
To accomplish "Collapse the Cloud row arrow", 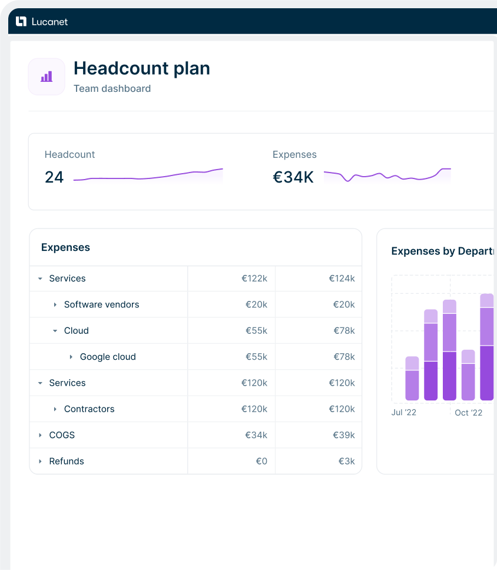I will pyautogui.click(x=55, y=331).
